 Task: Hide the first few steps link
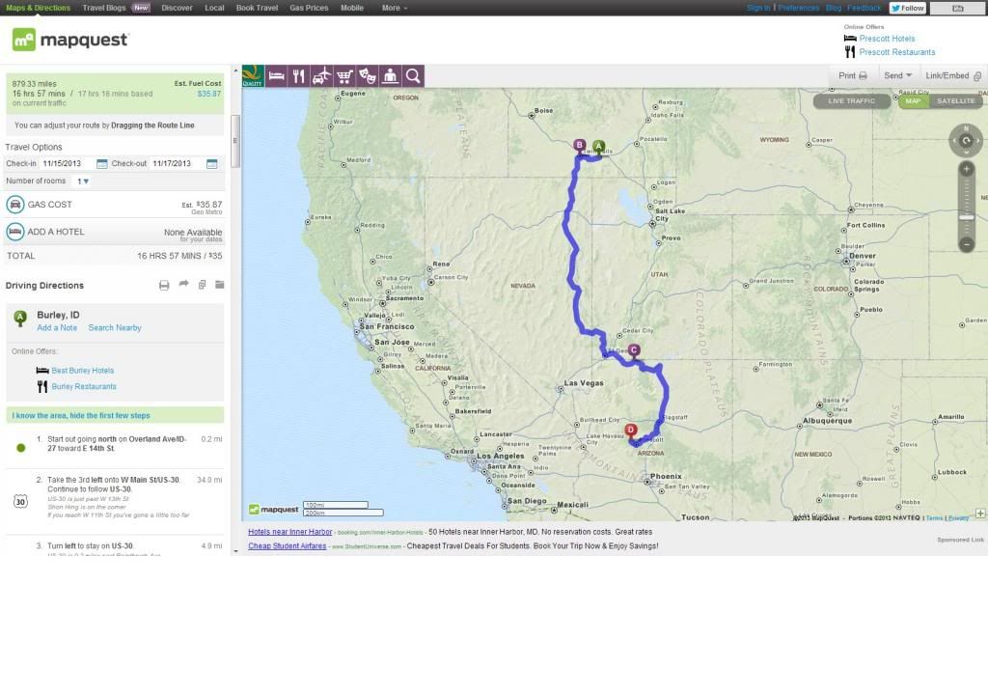[81, 416]
